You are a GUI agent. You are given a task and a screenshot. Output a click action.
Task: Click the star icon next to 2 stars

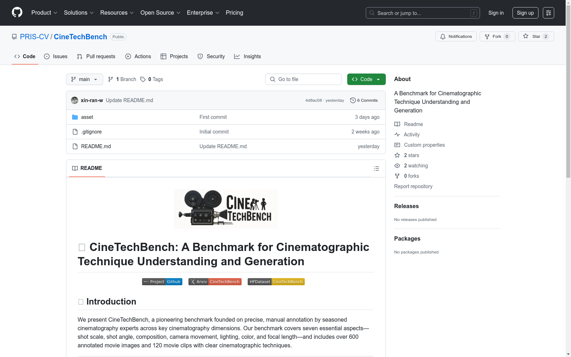click(397, 155)
